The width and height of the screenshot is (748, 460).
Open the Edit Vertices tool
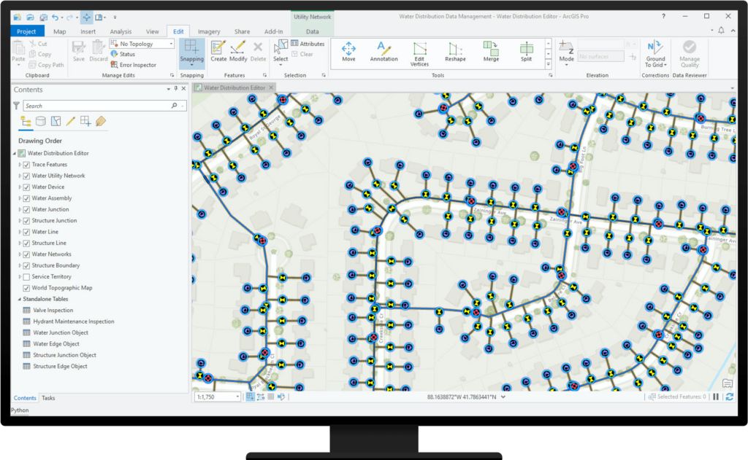coord(419,54)
